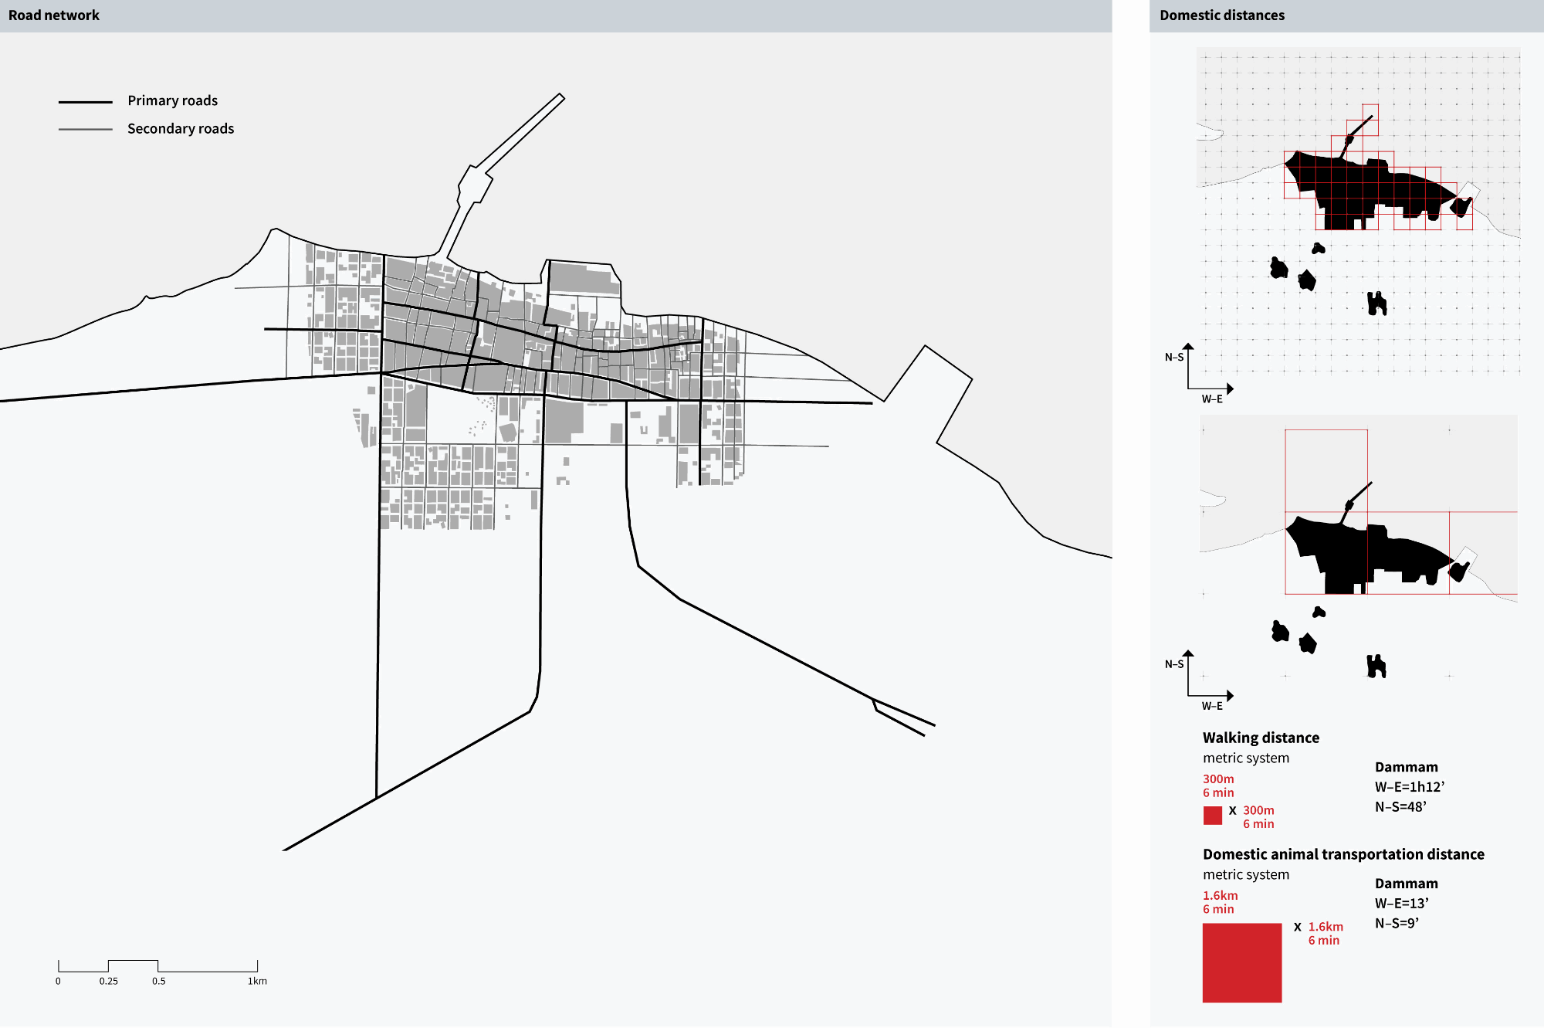
Task: Click the large red 1.6km square
Action: click(x=1241, y=962)
